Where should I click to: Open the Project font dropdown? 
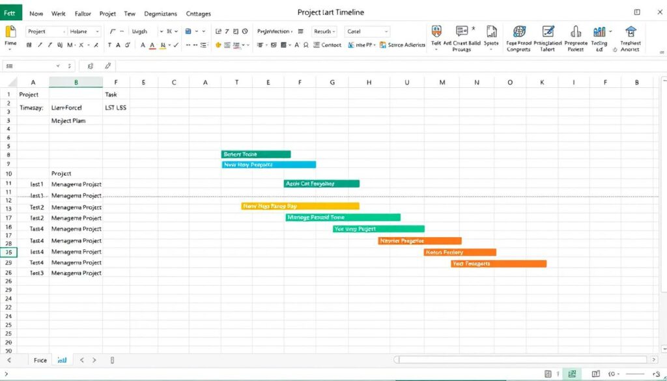coord(46,31)
